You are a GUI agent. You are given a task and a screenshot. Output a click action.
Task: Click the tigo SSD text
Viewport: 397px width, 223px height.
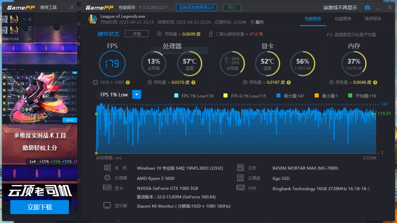(281, 179)
